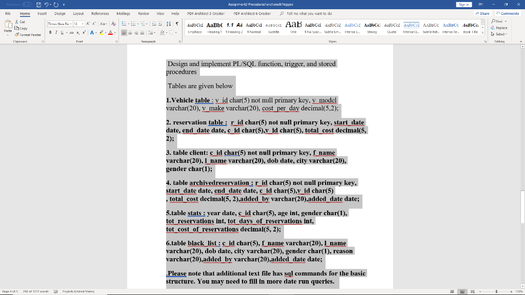Open the Sort icon in Paragraph group
Image resolution: width=525 pixels, height=295 pixels.
[x=168, y=23]
